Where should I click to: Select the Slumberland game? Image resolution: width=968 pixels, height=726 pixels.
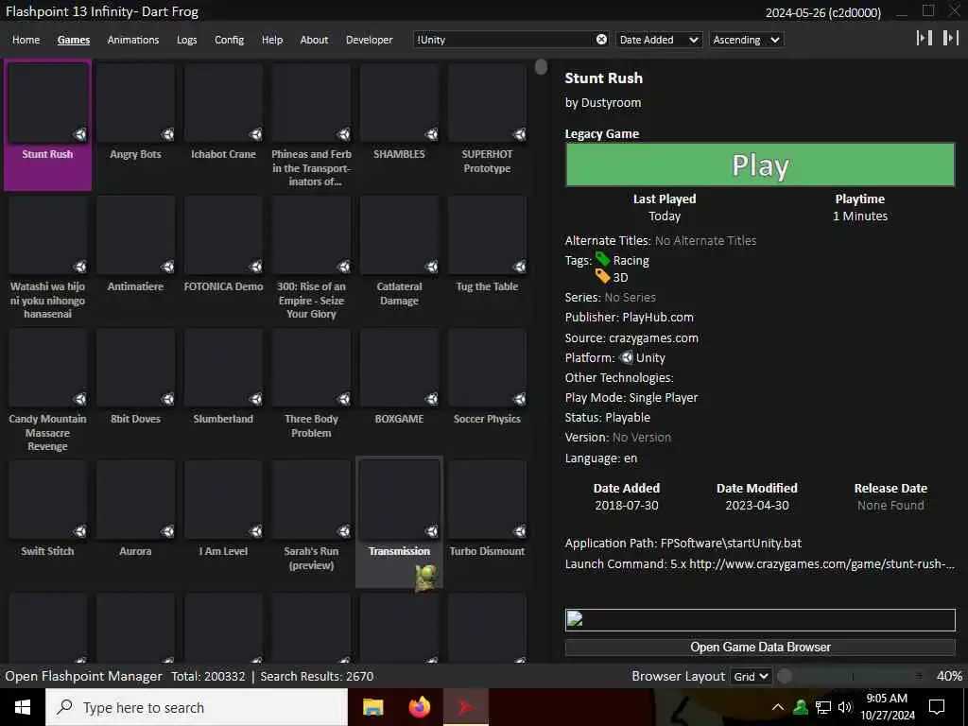223,390
